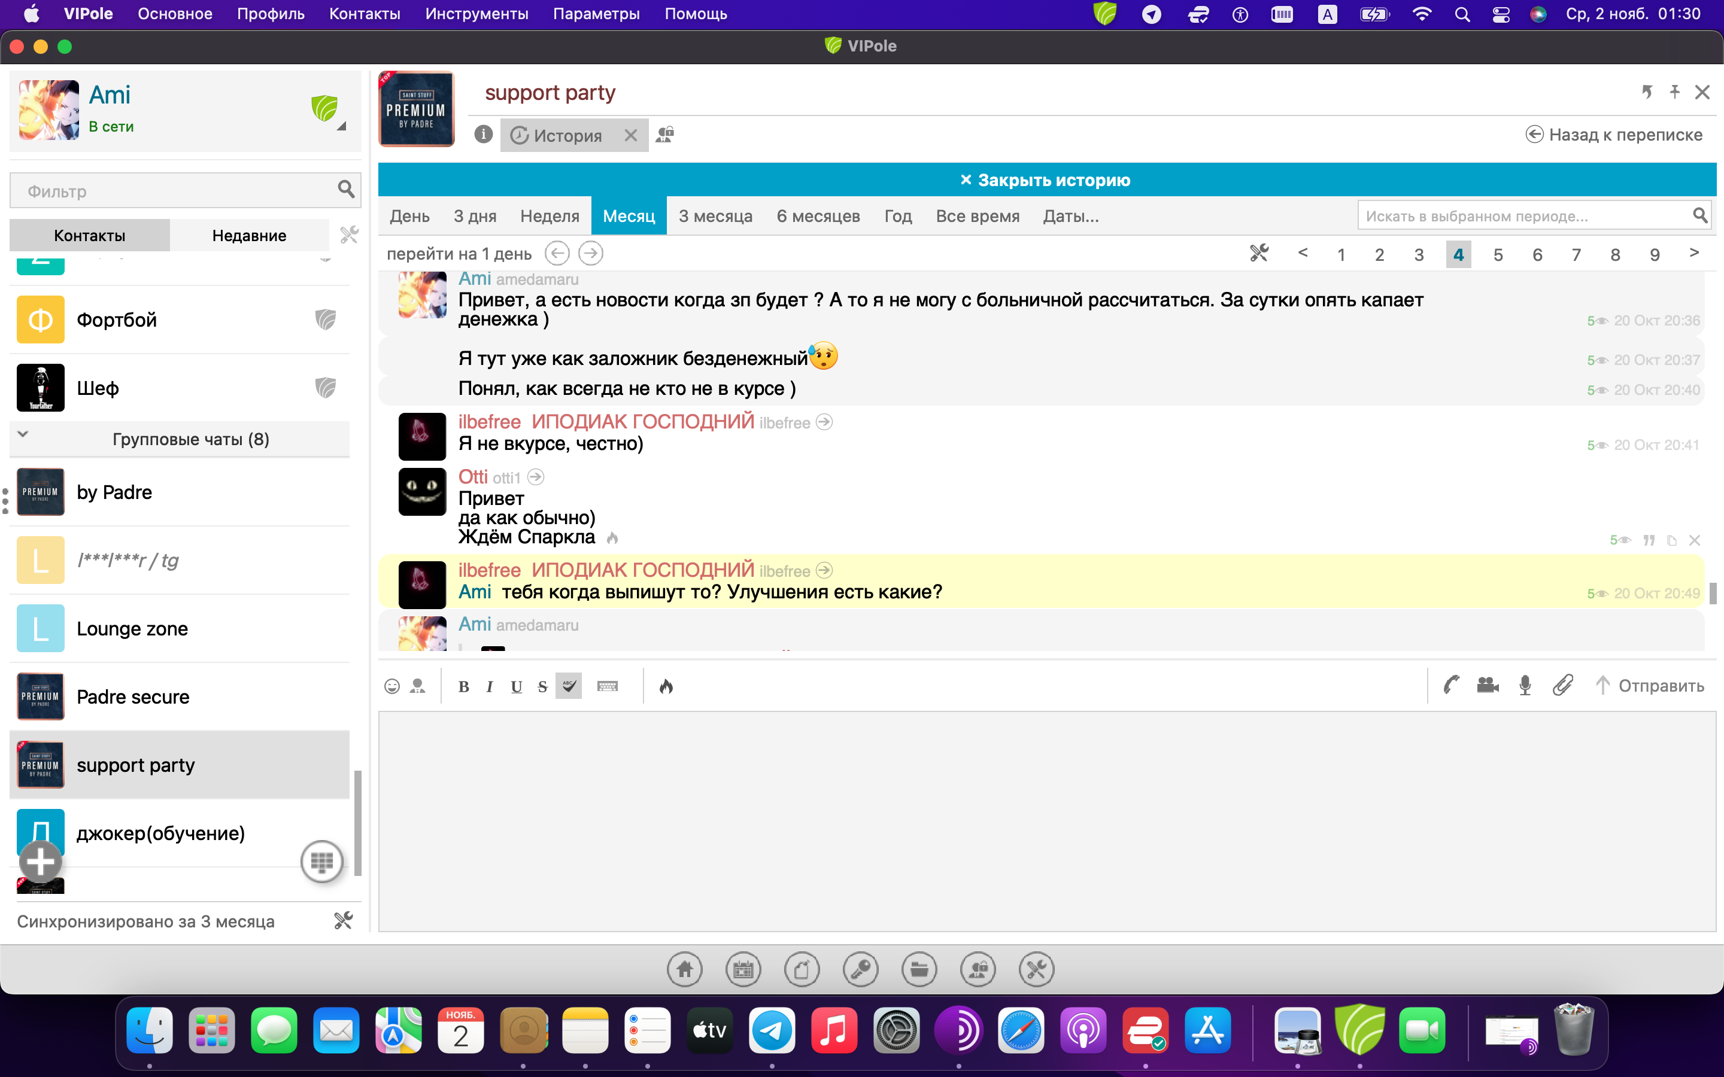Open the emoji picker in message toolbar
1724x1077 pixels.
(392, 686)
